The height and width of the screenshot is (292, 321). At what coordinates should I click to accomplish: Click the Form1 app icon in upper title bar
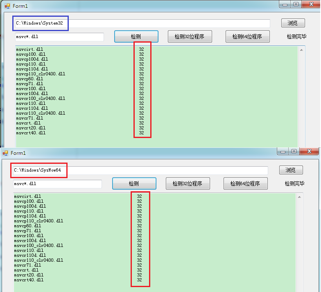[7, 6]
